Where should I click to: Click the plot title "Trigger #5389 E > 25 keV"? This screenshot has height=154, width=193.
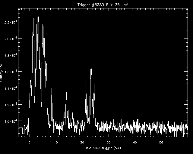point(103,5)
